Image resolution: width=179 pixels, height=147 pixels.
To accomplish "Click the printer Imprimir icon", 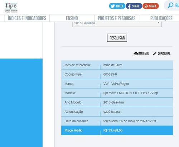I will click(x=136, y=54).
